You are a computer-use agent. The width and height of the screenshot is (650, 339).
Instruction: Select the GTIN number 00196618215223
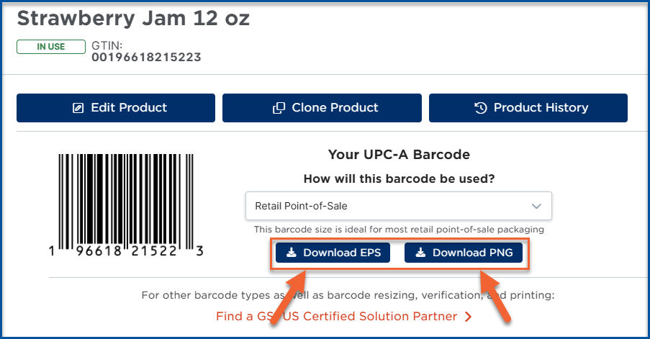click(x=146, y=57)
